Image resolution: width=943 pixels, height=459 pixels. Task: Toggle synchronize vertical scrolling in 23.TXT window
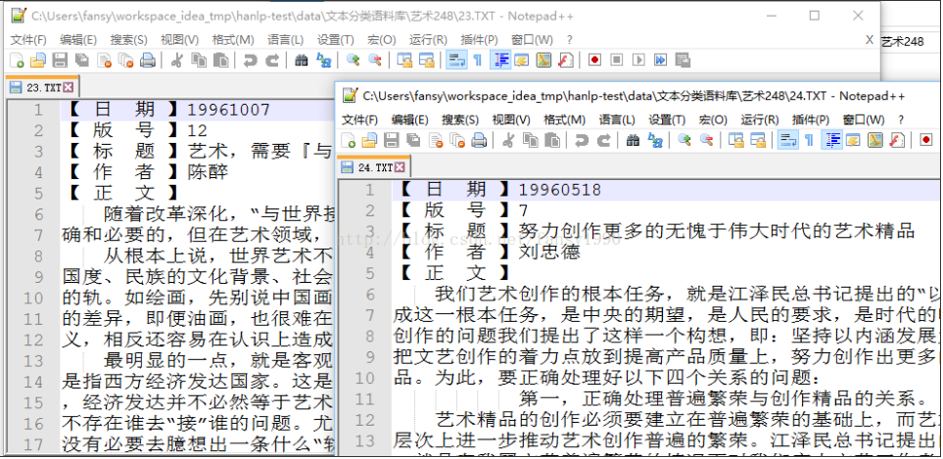click(404, 60)
